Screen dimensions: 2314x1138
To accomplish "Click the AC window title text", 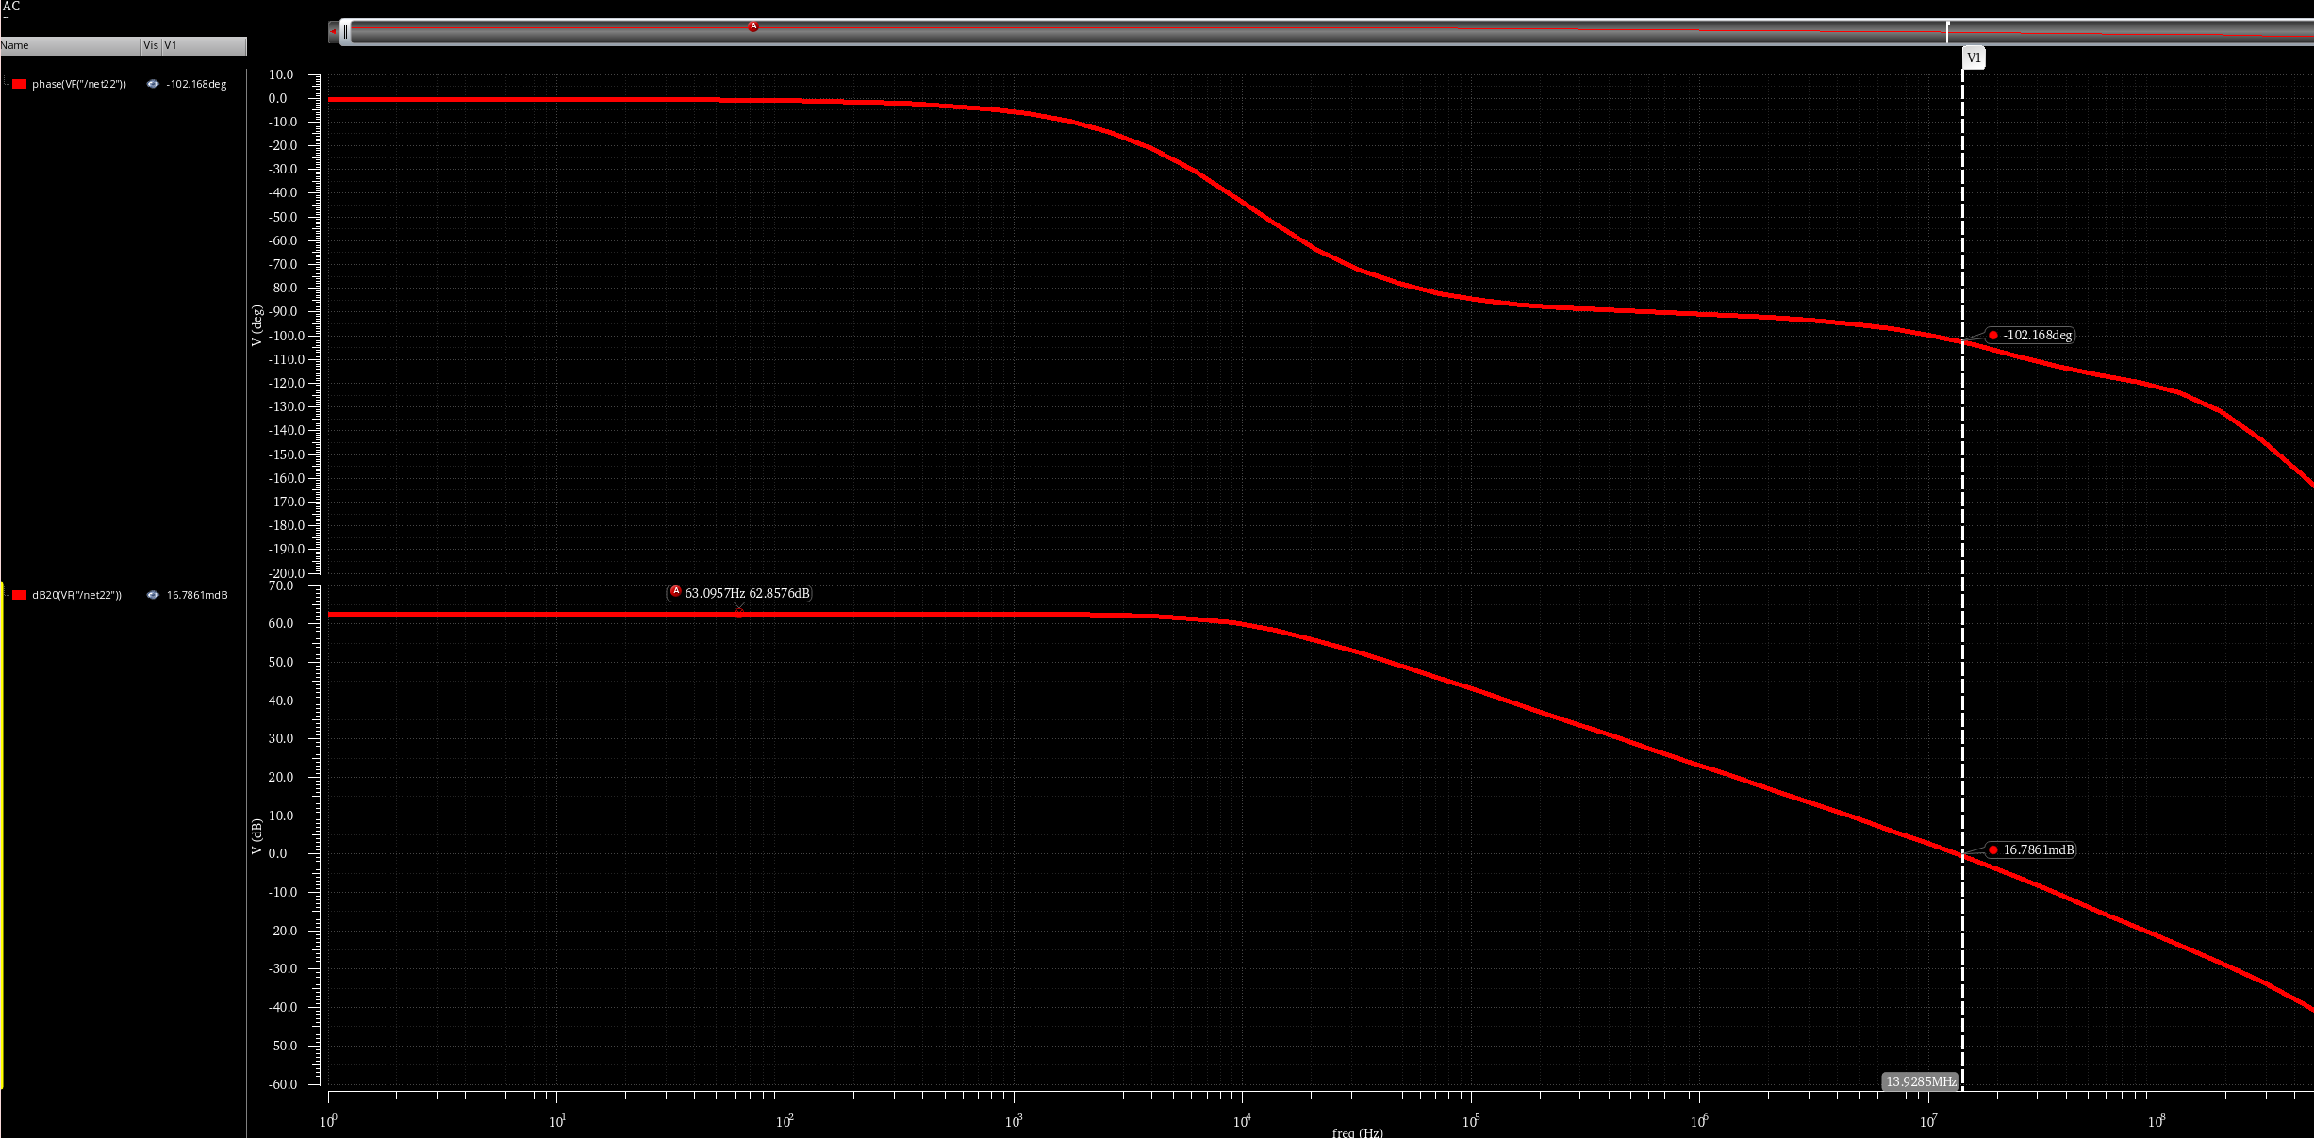I will click(11, 7).
